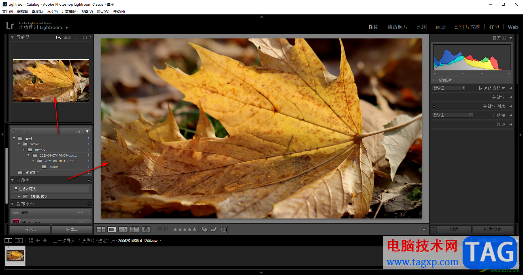523x275 pixels.
Task: Set navigator zoom to 适合 (Fit)
Action: (58, 38)
